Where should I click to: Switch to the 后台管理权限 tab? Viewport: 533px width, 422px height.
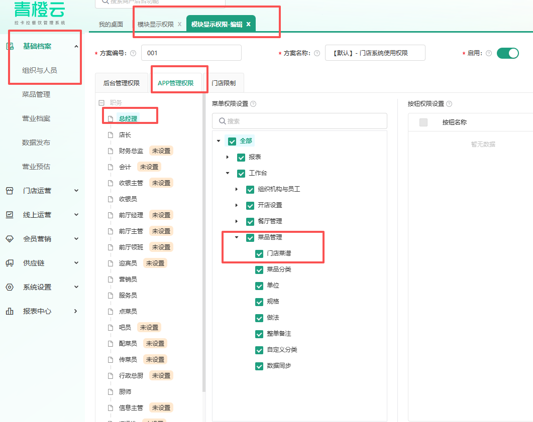[x=121, y=83]
